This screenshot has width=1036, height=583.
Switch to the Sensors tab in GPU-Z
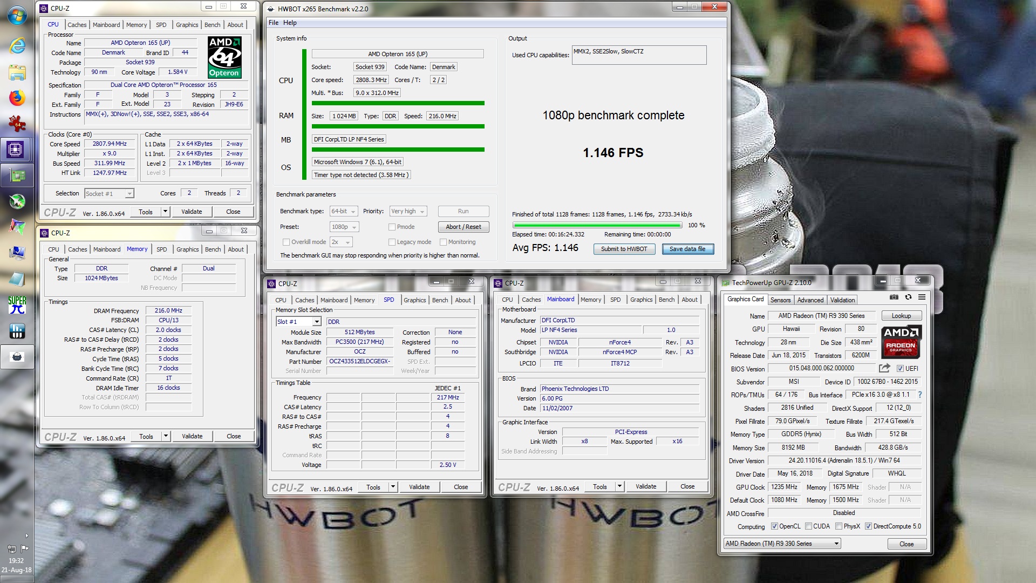pos(780,300)
